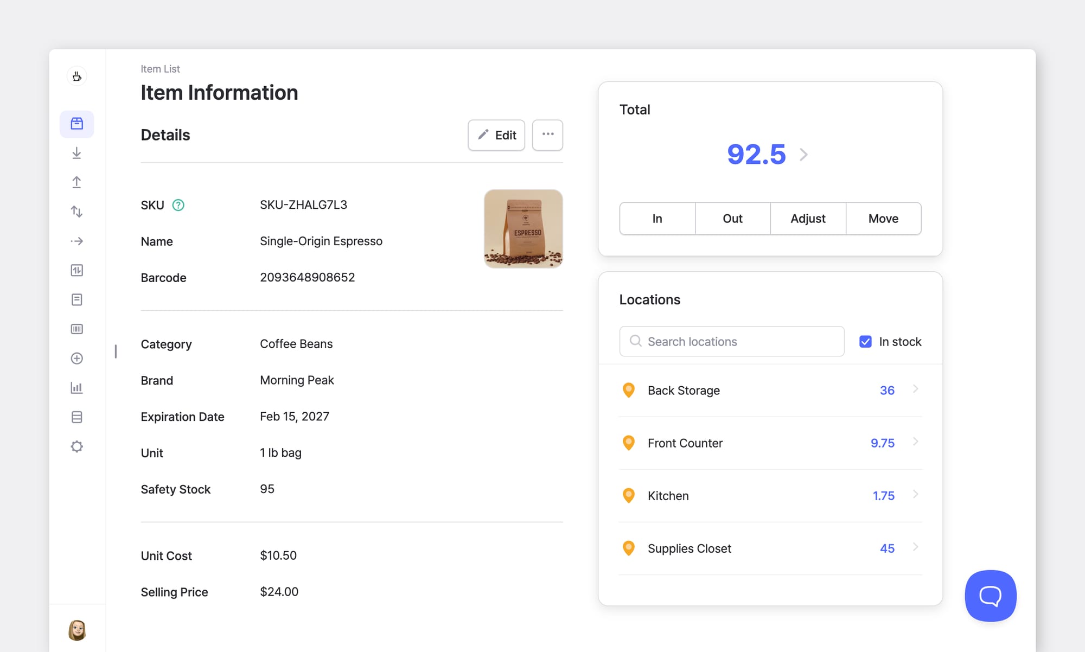Click the Search locations field

point(732,341)
